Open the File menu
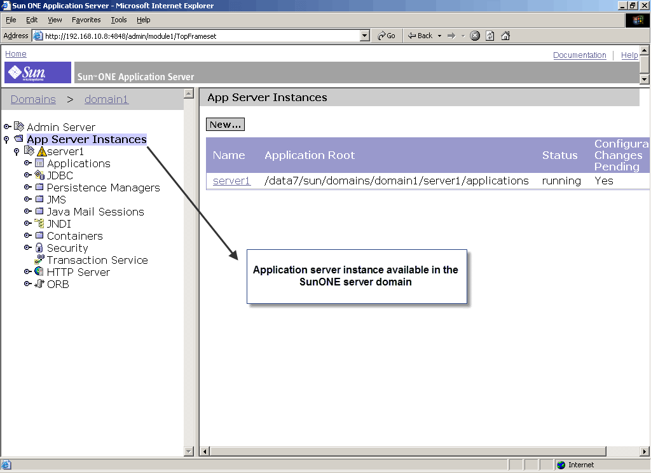Screen dimensions: 651x473 11,20
